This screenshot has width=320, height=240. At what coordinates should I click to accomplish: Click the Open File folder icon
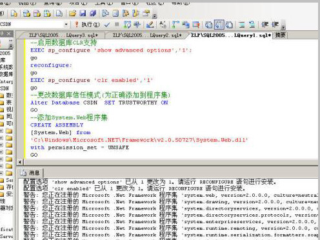tap(72, 14)
